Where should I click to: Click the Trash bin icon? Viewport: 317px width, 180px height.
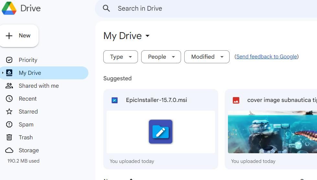tap(9, 137)
